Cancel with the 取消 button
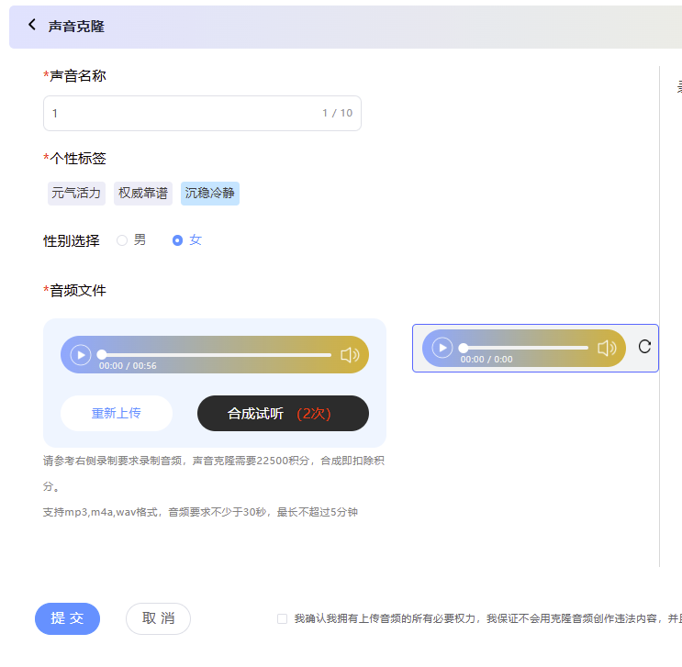Image resolution: width=682 pixels, height=667 pixels. (158, 618)
